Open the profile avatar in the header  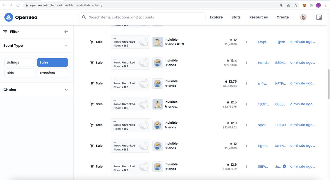(303, 17)
